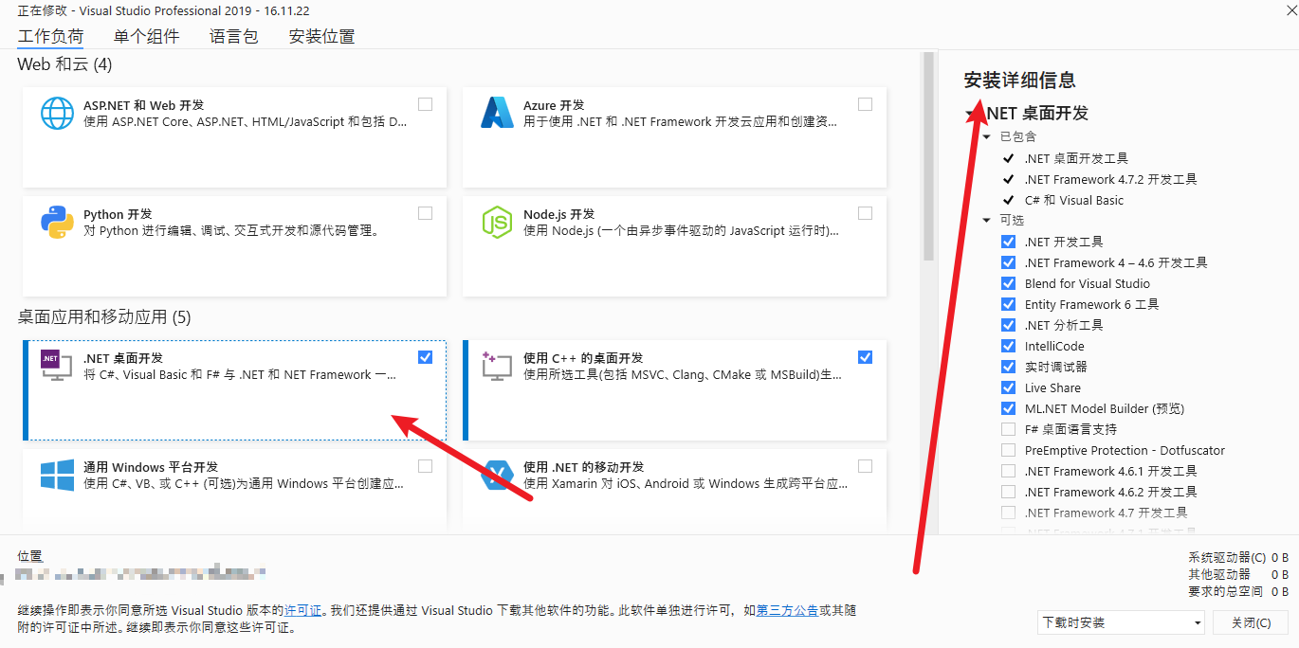Select the .NET Framework 4.7.2 开发工具 included item
This screenshot has width=1299, height=648.
(x=1110, y=179)
